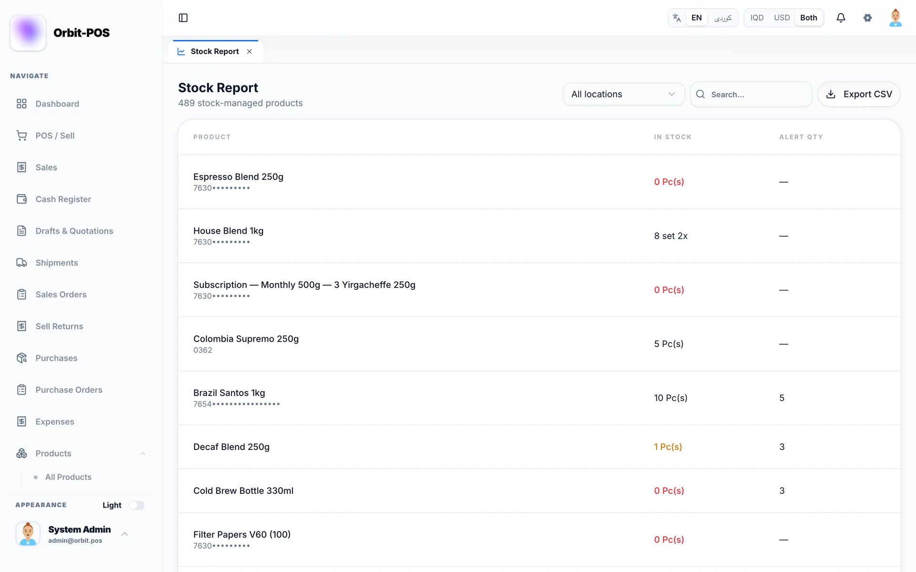
Task: Click the Dashboard grid icon
Action: tap(21, 104)
